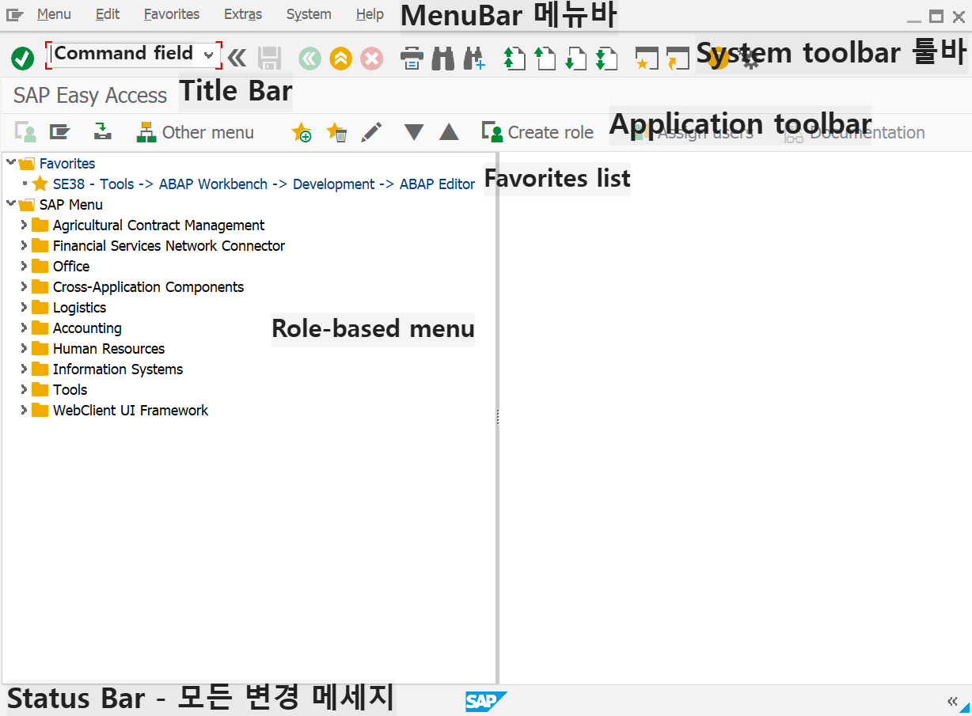Click the Move Favorites Up triangle
972x716 pixels.
pos(449,132)
